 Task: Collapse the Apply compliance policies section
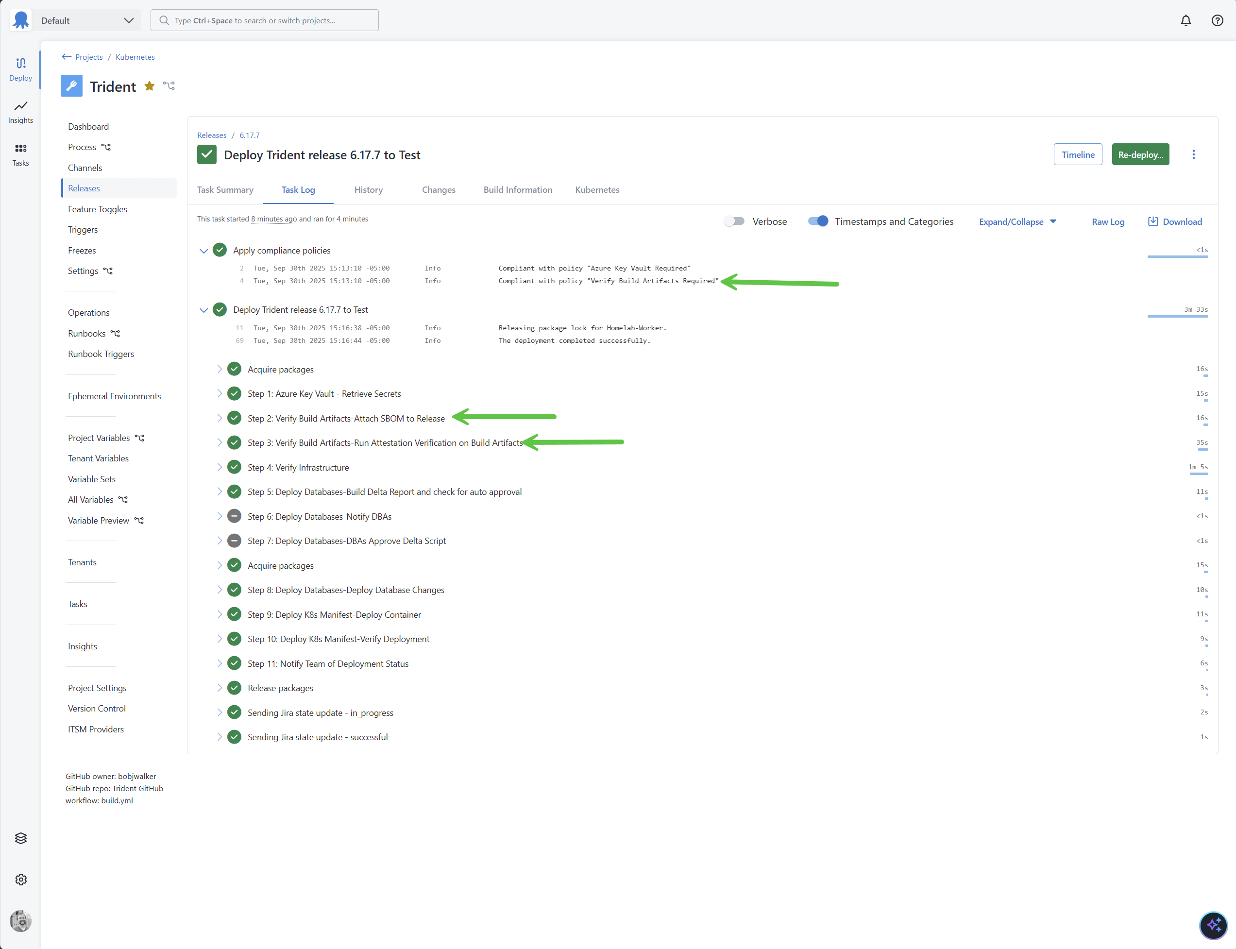pos(203,250)
